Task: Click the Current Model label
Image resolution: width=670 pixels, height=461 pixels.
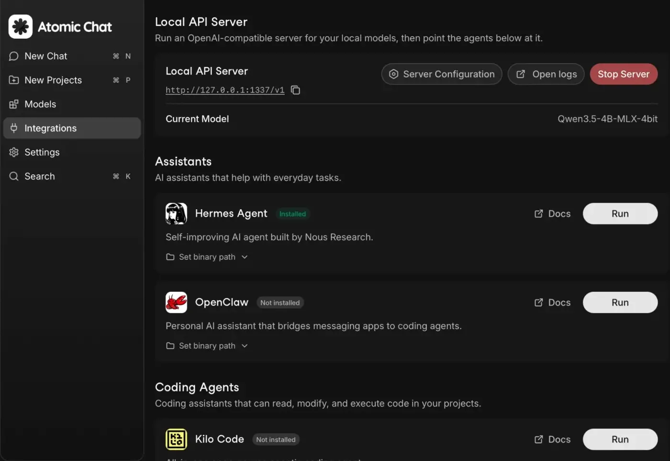Action: tap(197, 119)
